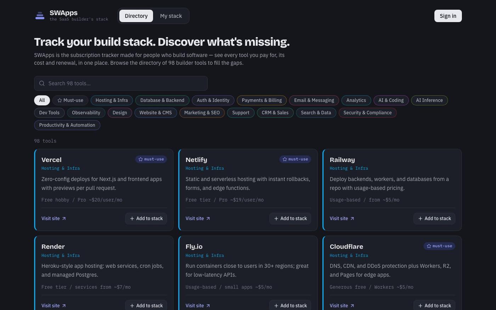Click the plus icon on Cloudflare Add to stack
Screen dimensions: 496x310
[421, 306]
